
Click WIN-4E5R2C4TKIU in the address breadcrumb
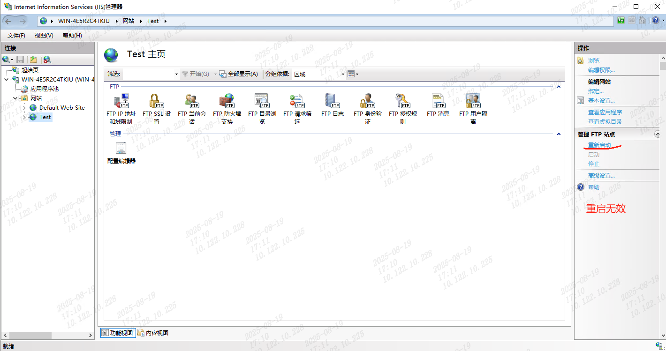click(x=84, y=21)
